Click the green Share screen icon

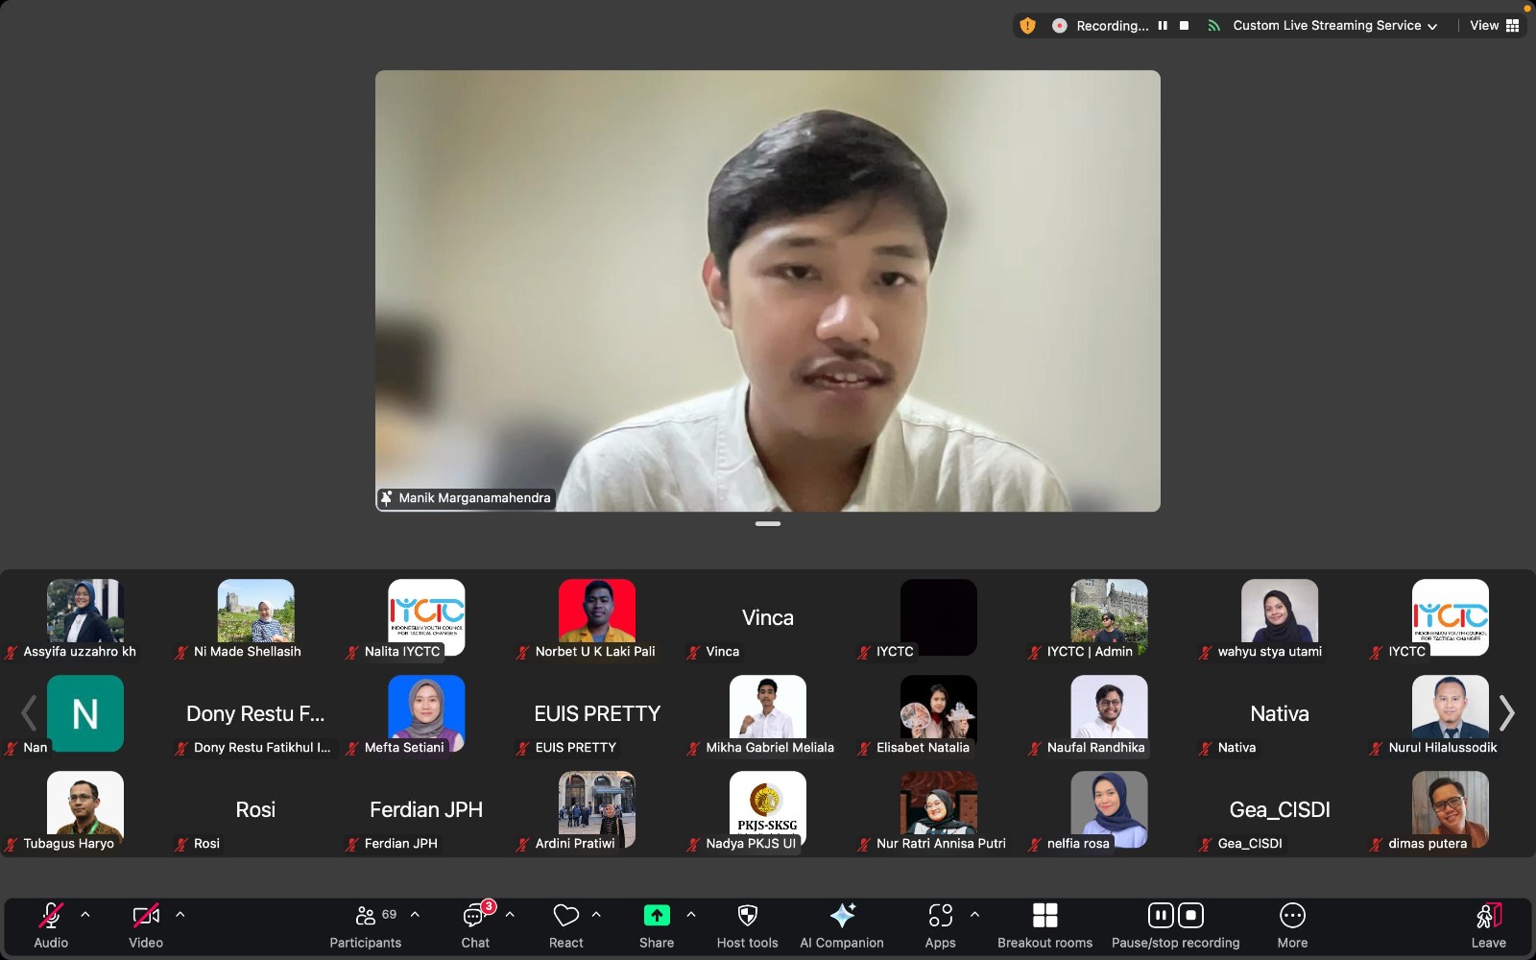click(657, 917)
